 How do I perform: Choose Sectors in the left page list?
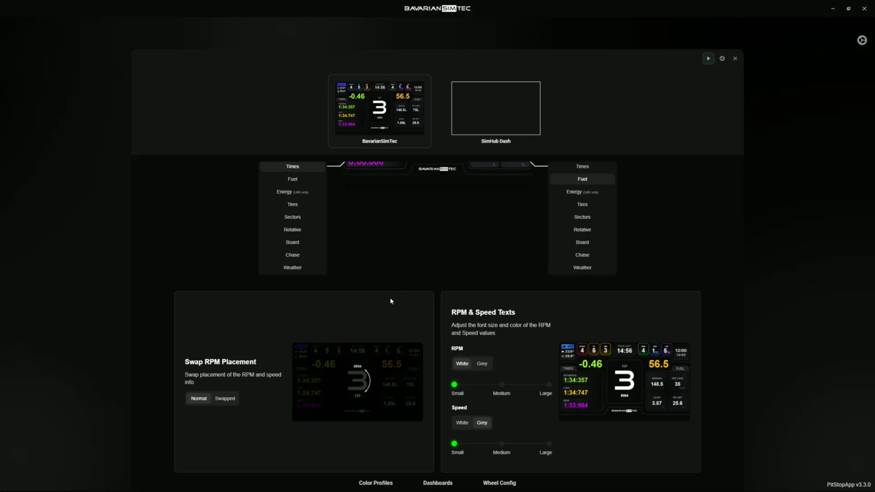pyautogui.click(x=293, y=217)
